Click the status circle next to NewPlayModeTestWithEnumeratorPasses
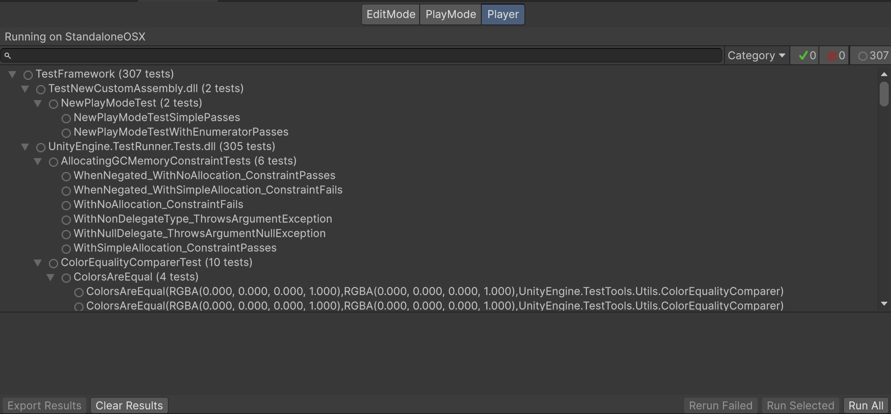Image resolution: width=891 pixels, height=414 pixels. (66, 133)
